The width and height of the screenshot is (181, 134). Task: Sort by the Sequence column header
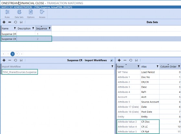[x=41, y=28]
